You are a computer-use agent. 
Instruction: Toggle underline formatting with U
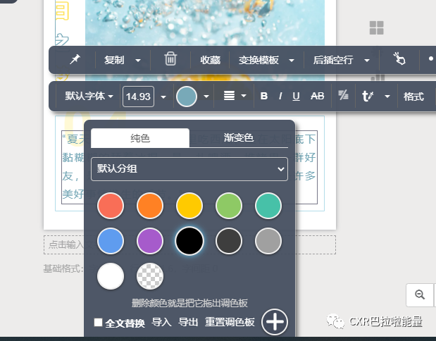[296, 97]
